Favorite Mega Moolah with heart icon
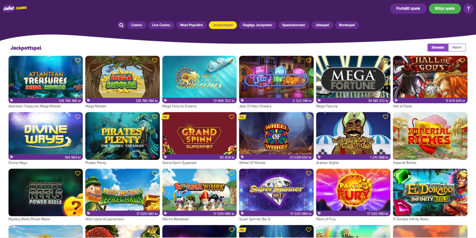476x238 pixels. [x=155, y=60]
